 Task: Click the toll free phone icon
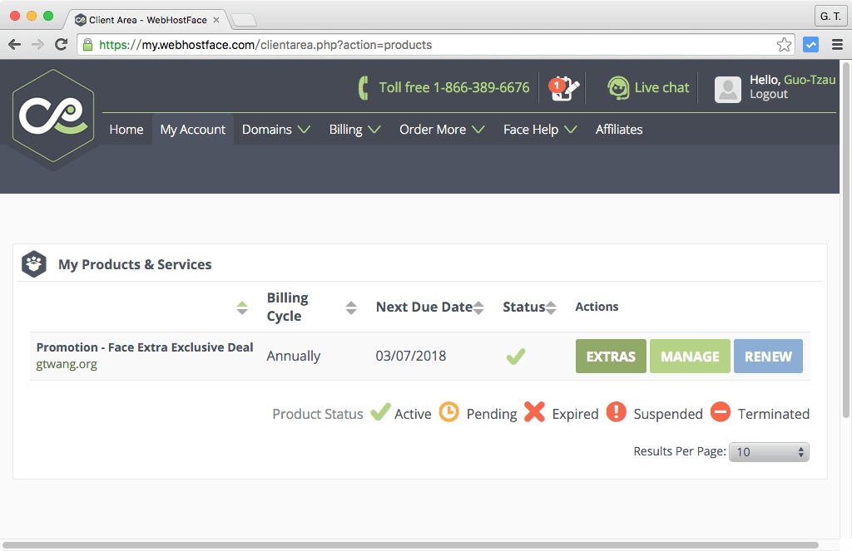364,88
